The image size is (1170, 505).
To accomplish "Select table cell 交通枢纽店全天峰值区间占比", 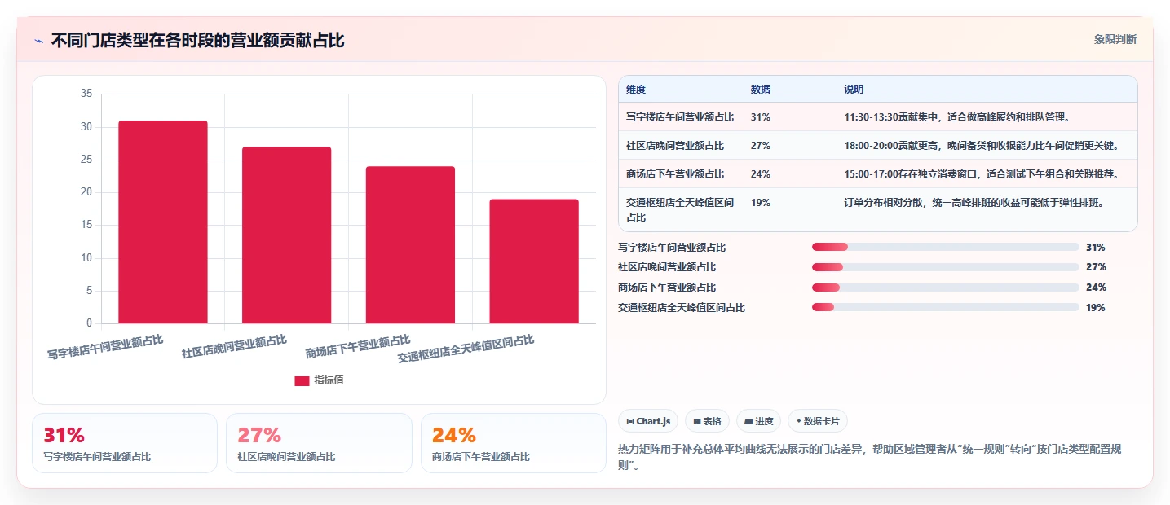I will (681, 209).
